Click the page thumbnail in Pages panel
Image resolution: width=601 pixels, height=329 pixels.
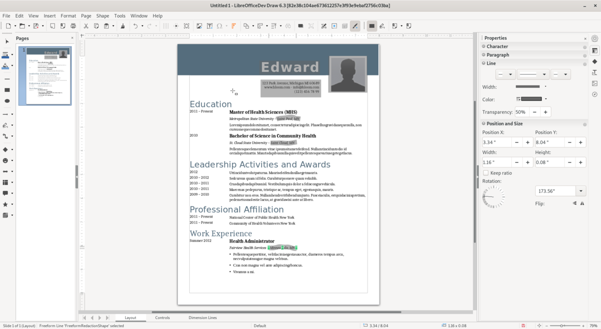point(45,75)
